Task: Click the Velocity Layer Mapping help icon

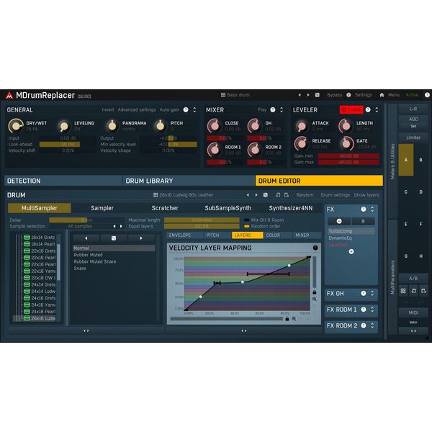Action: point(315,248)
